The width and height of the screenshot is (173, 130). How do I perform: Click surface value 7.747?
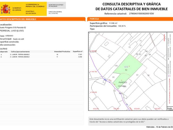pos(80,54)
